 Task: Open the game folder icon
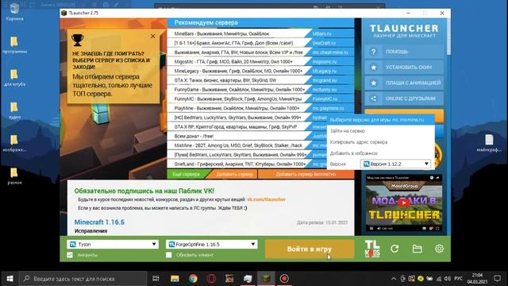point(417,249)
